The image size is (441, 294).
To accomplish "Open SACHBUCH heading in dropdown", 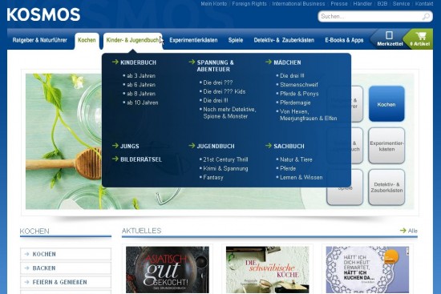I will pyautogui.click(x=289, y=146).
